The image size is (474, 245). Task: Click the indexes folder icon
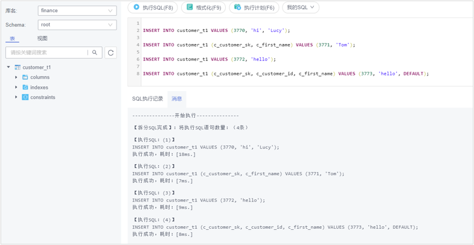click(x=25, y=87)
